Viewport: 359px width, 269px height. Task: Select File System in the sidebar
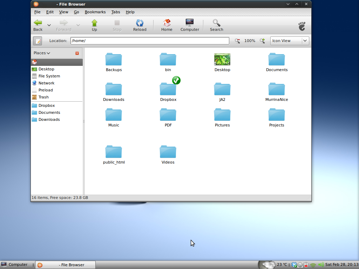coord(57,76)
